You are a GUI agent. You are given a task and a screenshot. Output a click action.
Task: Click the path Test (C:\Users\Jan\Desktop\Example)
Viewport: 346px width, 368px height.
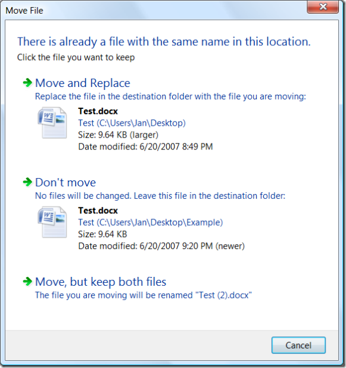pyautogui.click(x=151, y=222)
